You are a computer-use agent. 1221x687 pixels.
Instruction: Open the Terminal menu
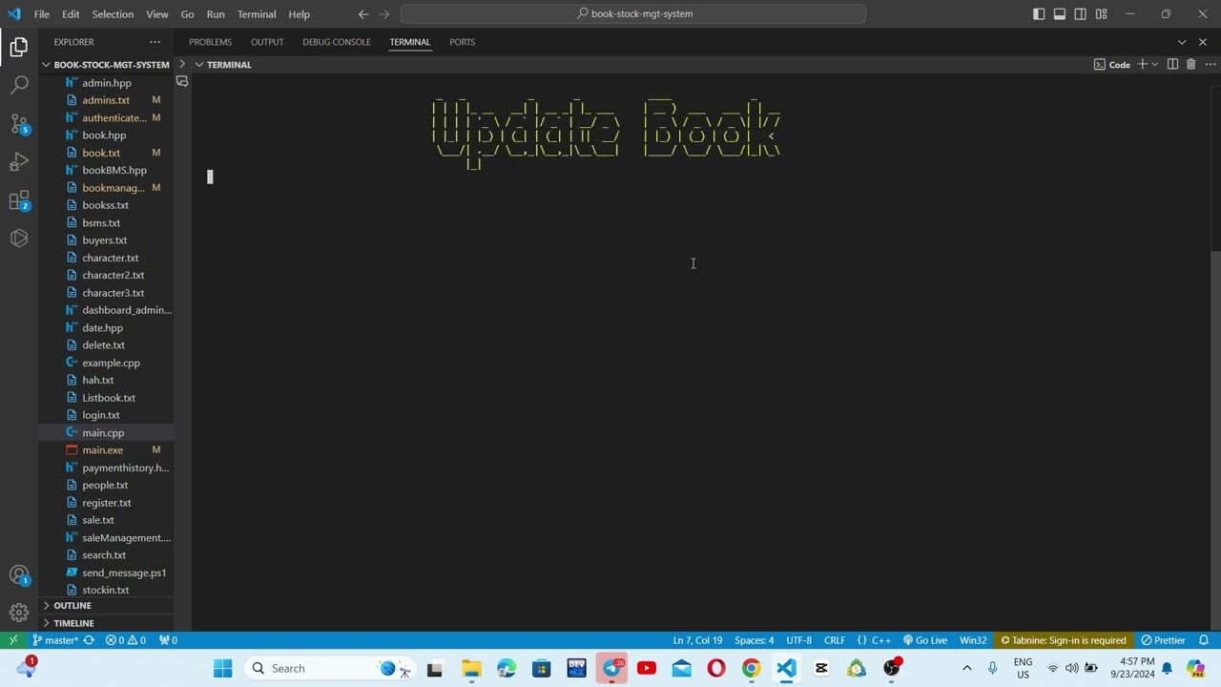tap(257, 14)
